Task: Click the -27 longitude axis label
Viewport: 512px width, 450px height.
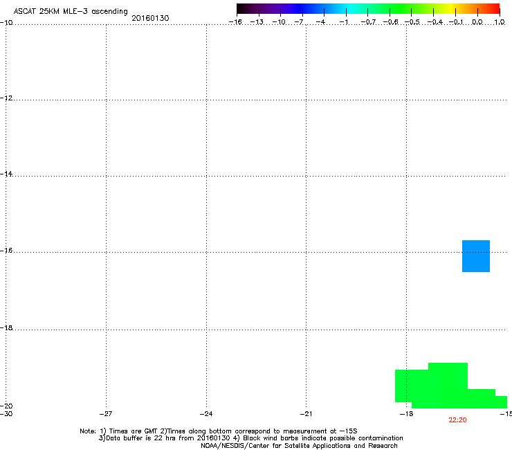Action: [106, 414]
